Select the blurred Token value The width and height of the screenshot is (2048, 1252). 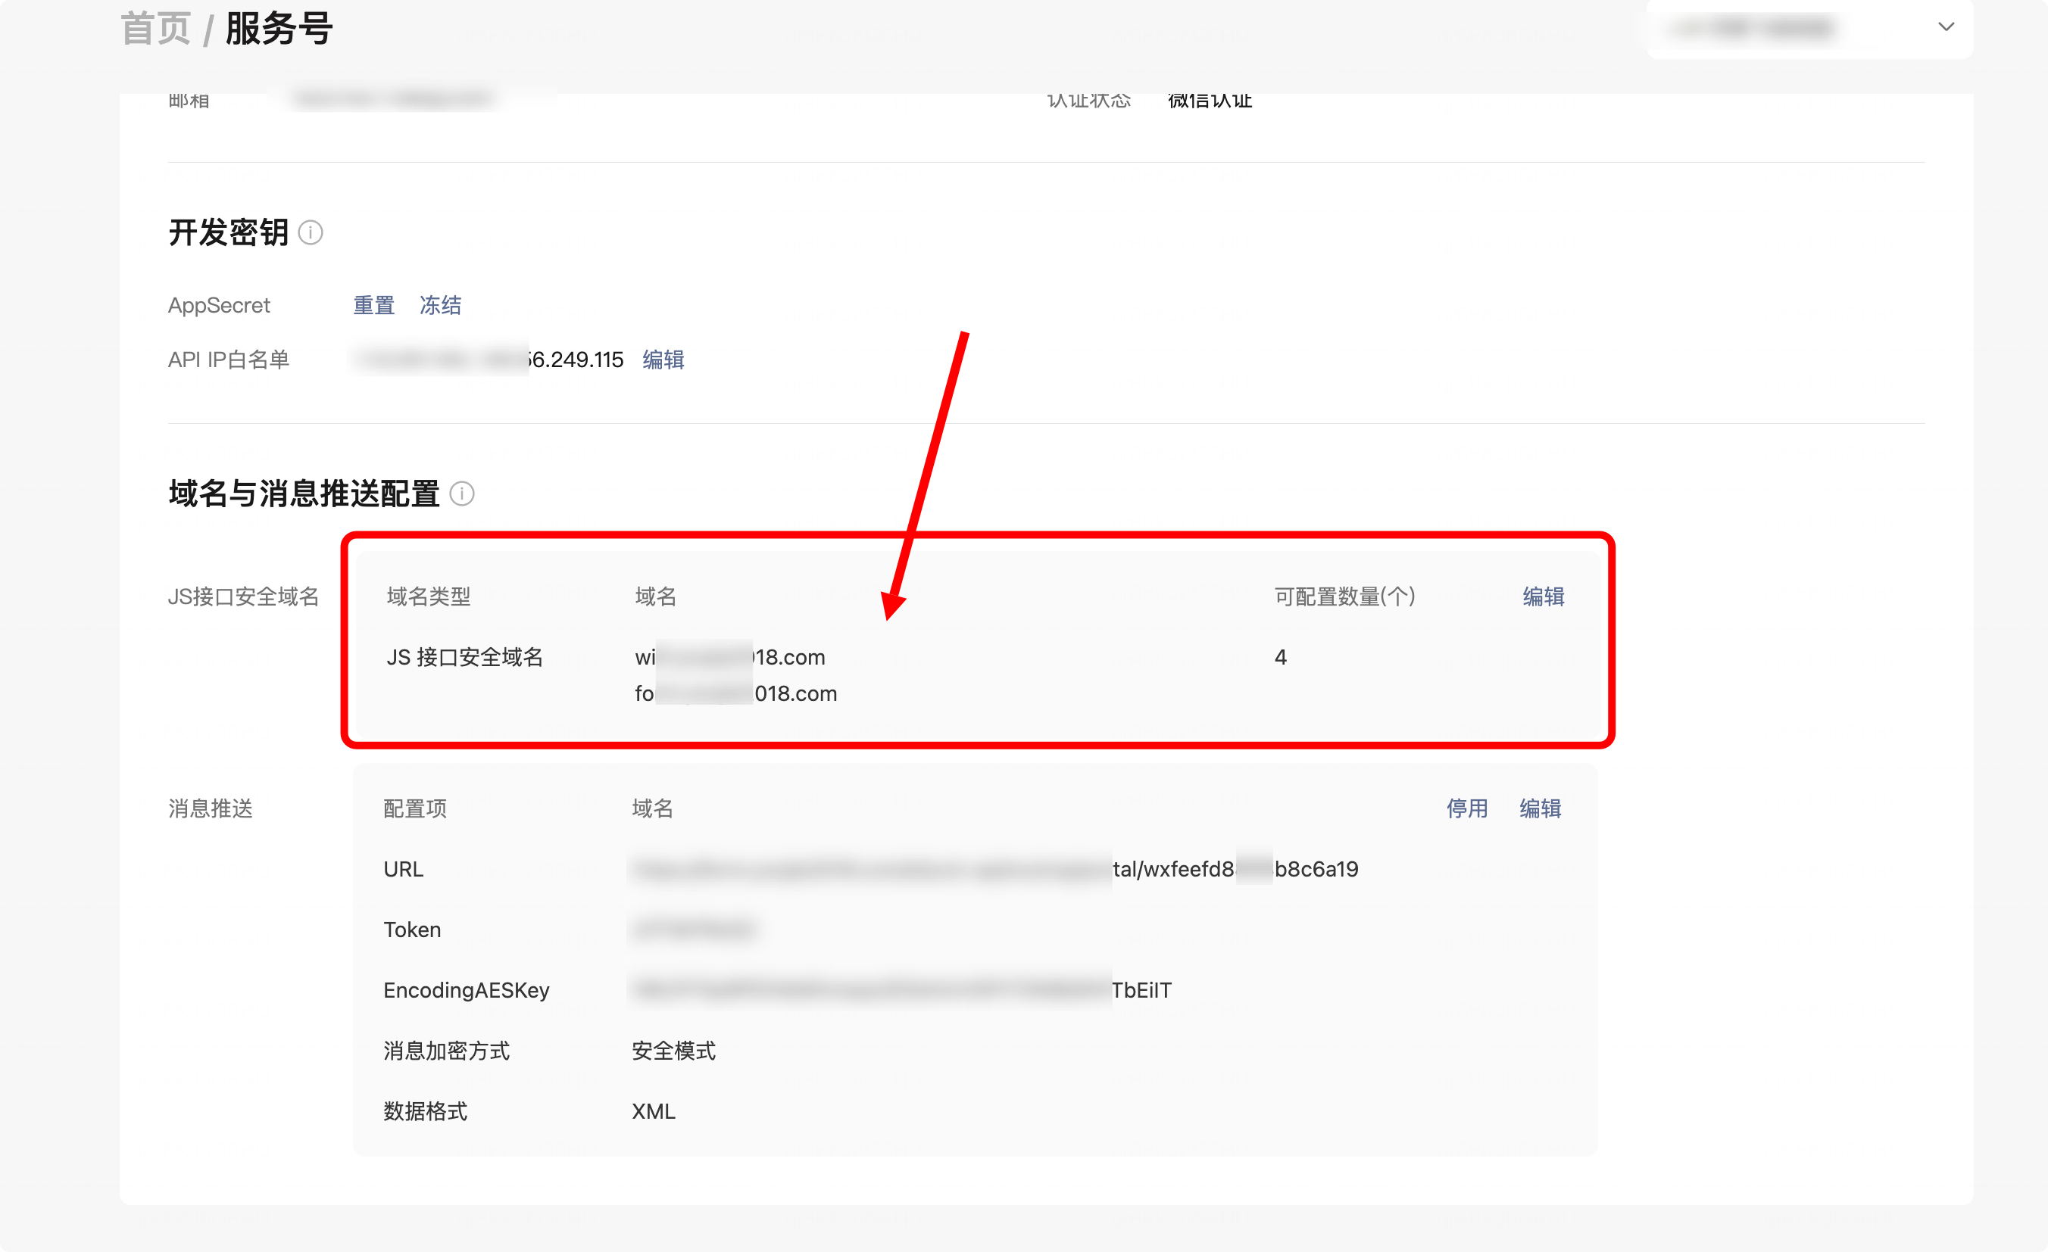coord(693,930)
